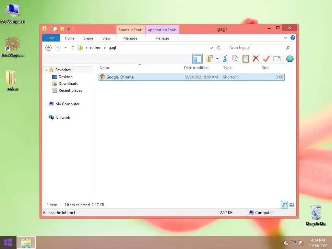Open Manage under Application Tools
Image resolution: width=332 pixels, height=249 pixels.
[162, 38]
